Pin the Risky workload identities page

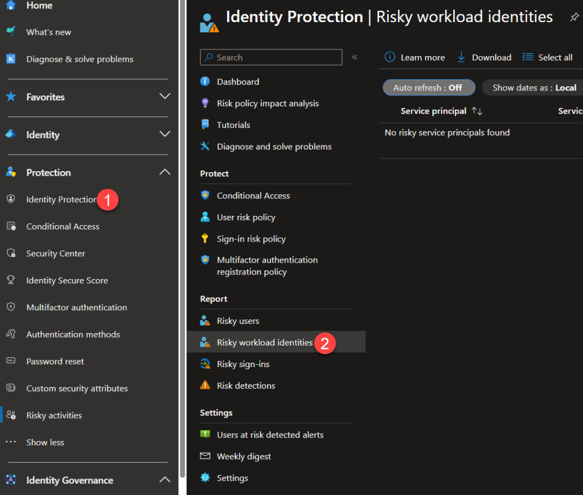[574, 17]
